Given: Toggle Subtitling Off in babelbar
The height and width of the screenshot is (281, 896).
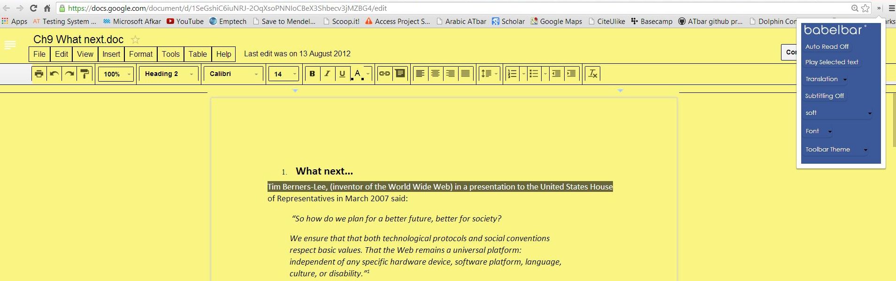Looking at the screenshot, I should [824, 96].
